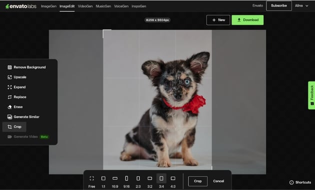Pick the Replace tool
This screenshot has width=315, height=190.
pos(17,97)
